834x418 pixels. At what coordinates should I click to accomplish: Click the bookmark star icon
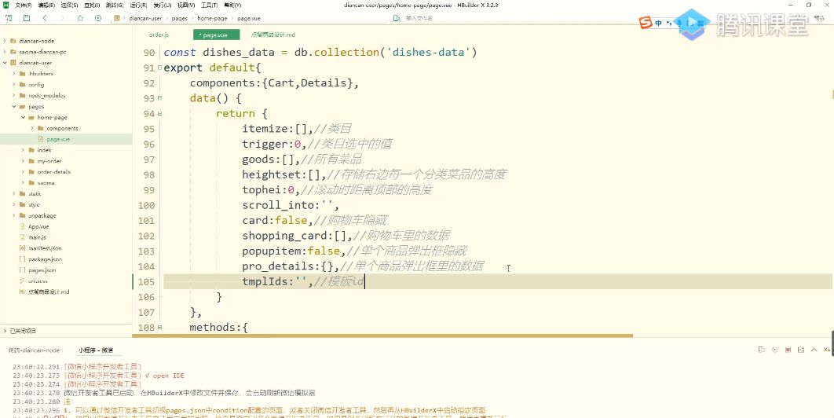click(x=80, y=18)
